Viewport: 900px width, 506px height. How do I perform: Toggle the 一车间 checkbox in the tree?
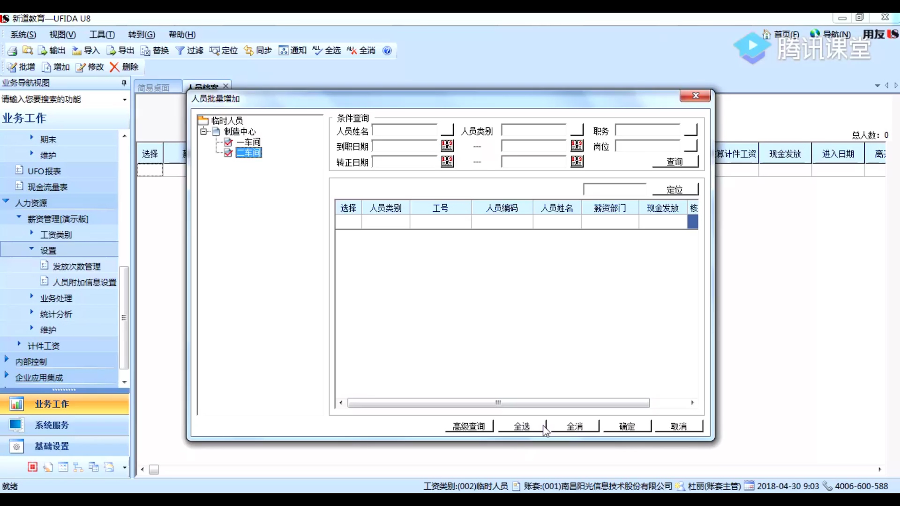pyautogui.click(x=228, y=142)
